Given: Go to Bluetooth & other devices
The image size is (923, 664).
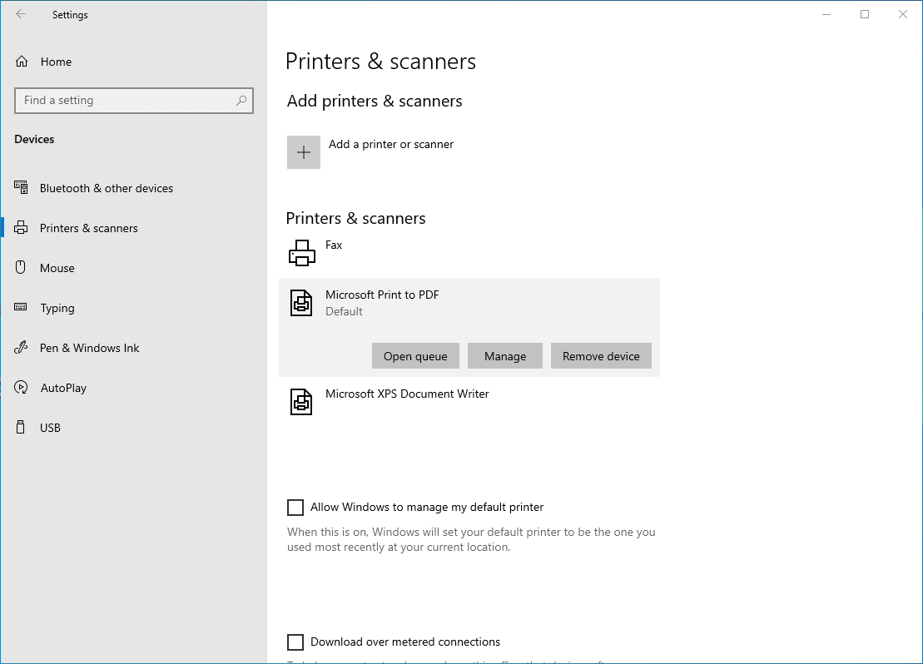Looking at the screenshot, I should point(107,188).
